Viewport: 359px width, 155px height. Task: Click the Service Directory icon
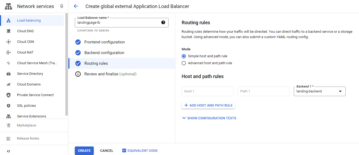pos(8,74)
